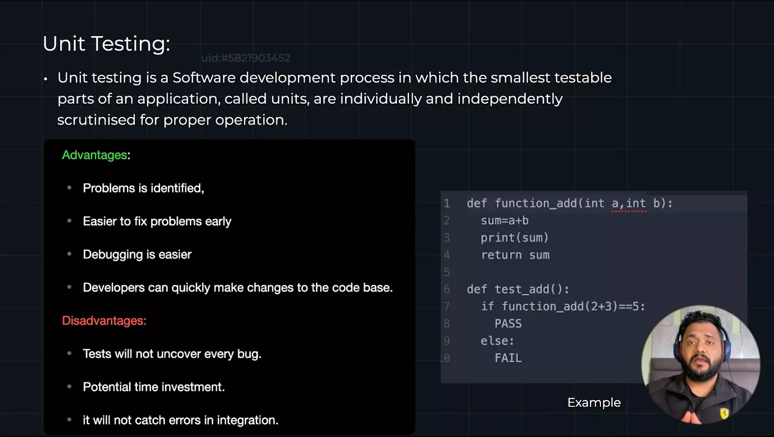This screenshot has width=774, height=437.
Task: Click the "Debugging is easier" bullet
Action: pyautogui.click(x=137, y=254)
